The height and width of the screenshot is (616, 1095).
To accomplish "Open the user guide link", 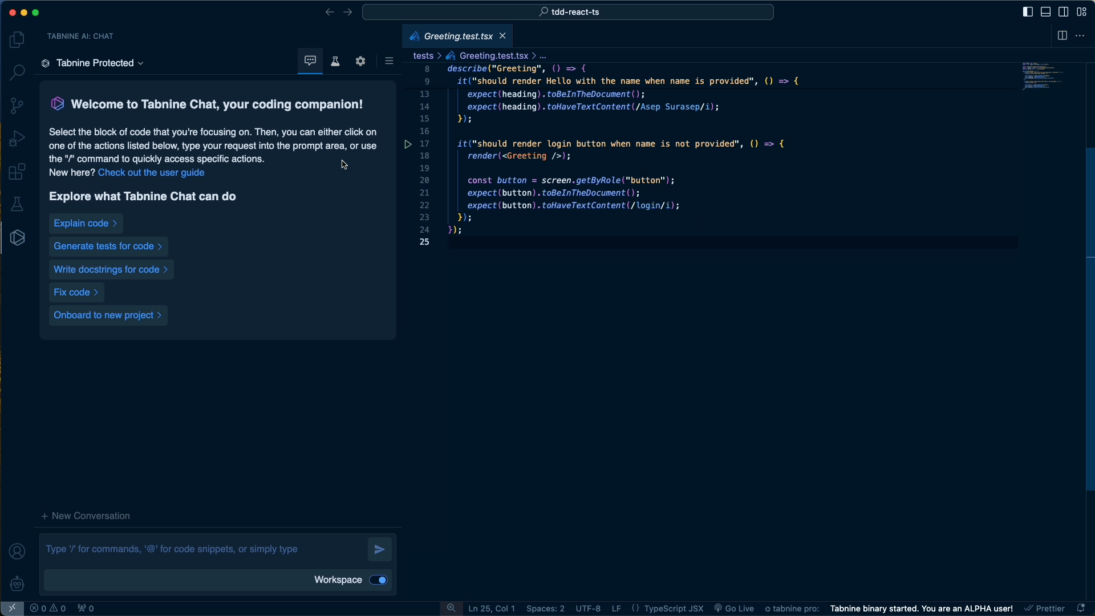I will (x=151, y=173).
